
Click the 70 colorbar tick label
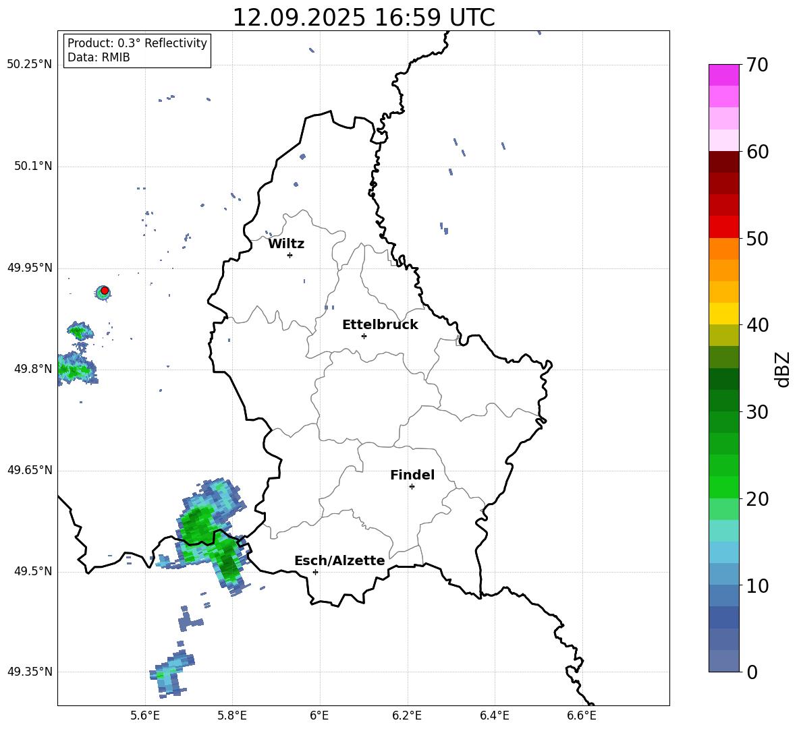[757, 65]
